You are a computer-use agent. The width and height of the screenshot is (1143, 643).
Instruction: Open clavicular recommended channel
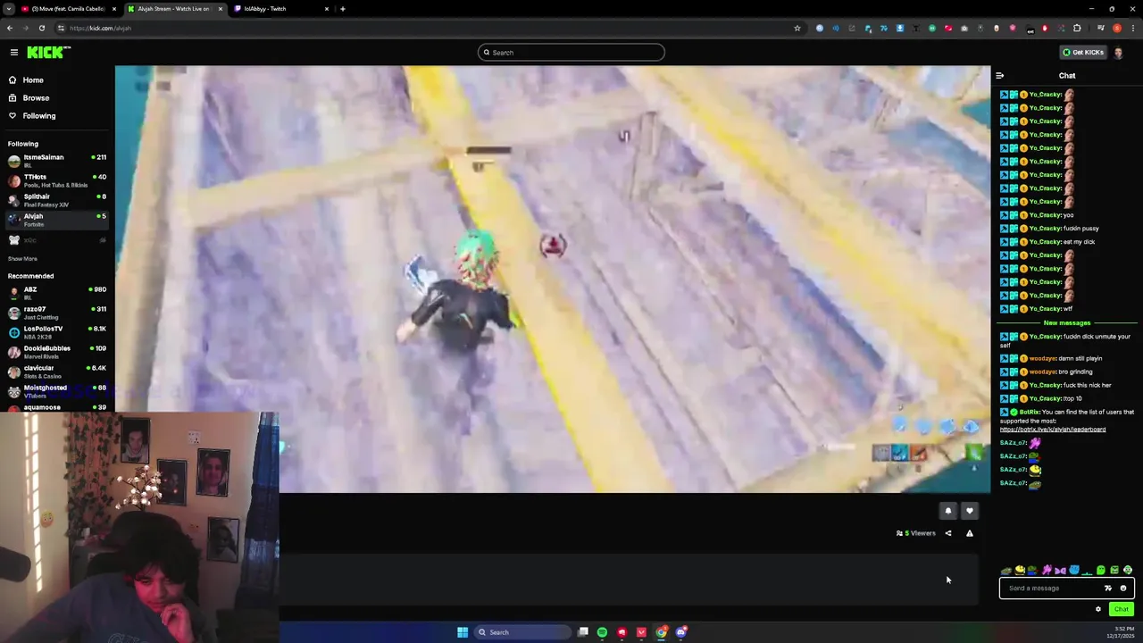tap(57, 372)
